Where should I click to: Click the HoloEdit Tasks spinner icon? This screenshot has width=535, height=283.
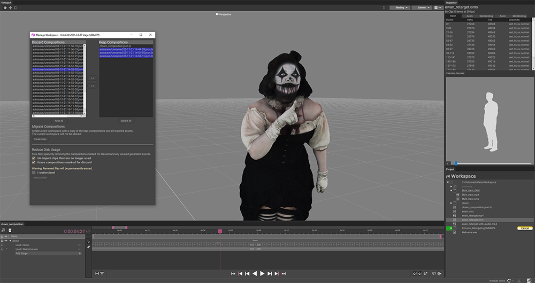509,281
